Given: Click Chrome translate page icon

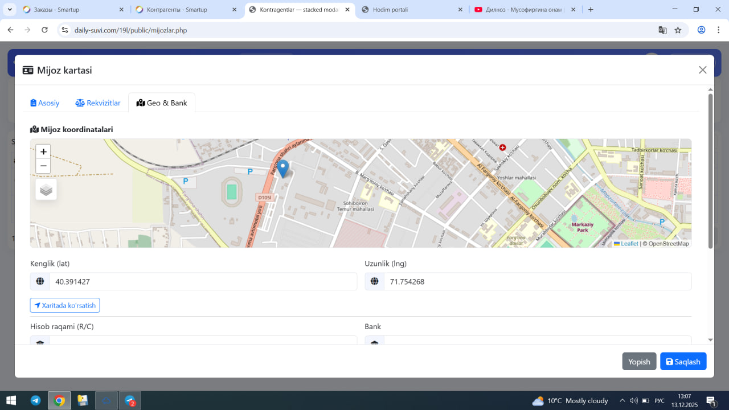Looking at the screenshot, I should 662,30.
